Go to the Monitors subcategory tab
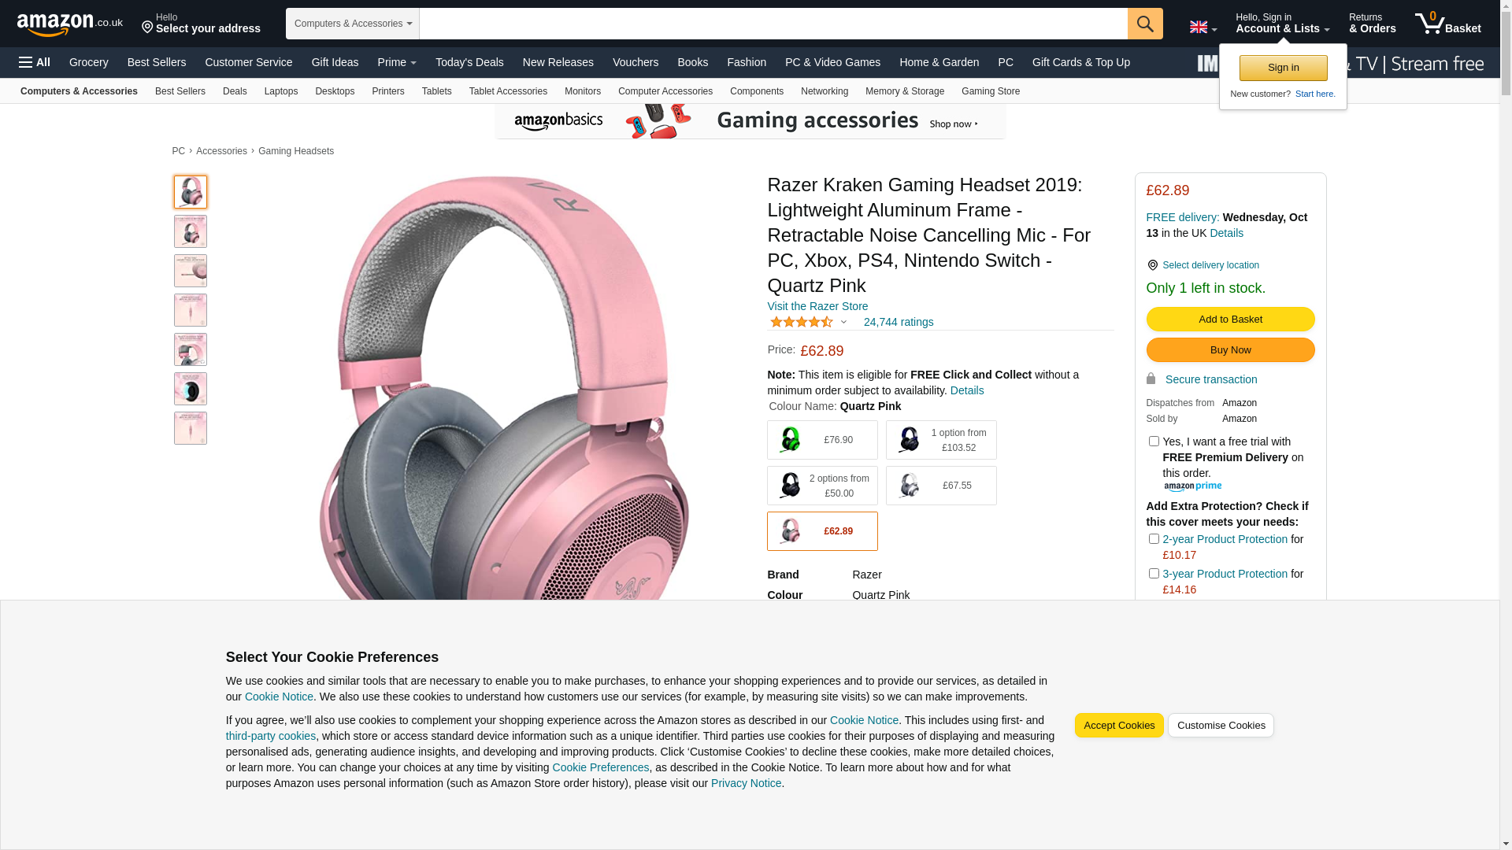 pyautogui.click(x=583, y=91)
